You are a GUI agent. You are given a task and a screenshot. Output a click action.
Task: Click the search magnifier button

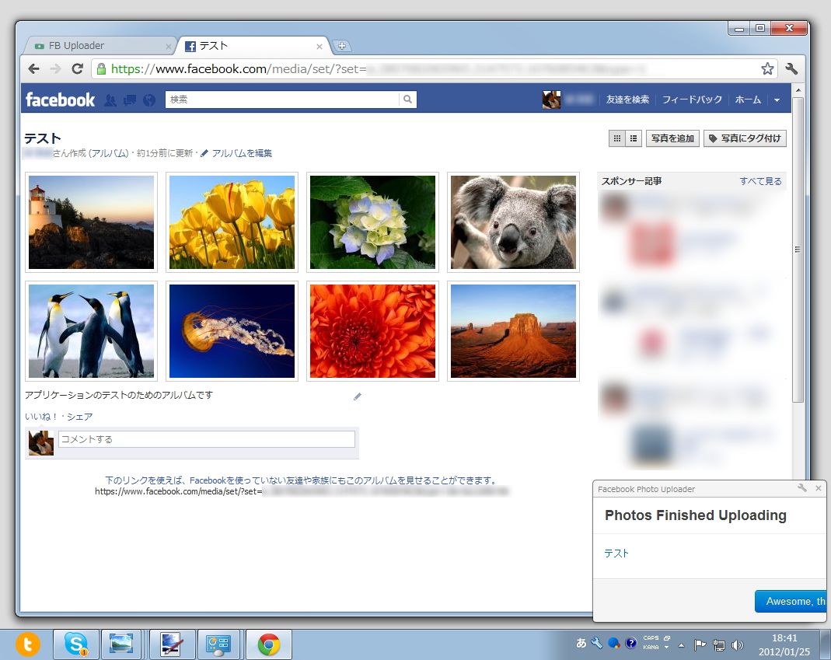[407, 100]
